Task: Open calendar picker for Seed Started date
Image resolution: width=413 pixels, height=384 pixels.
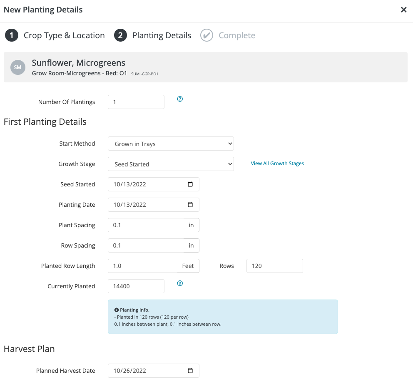Action: [190, 184]
